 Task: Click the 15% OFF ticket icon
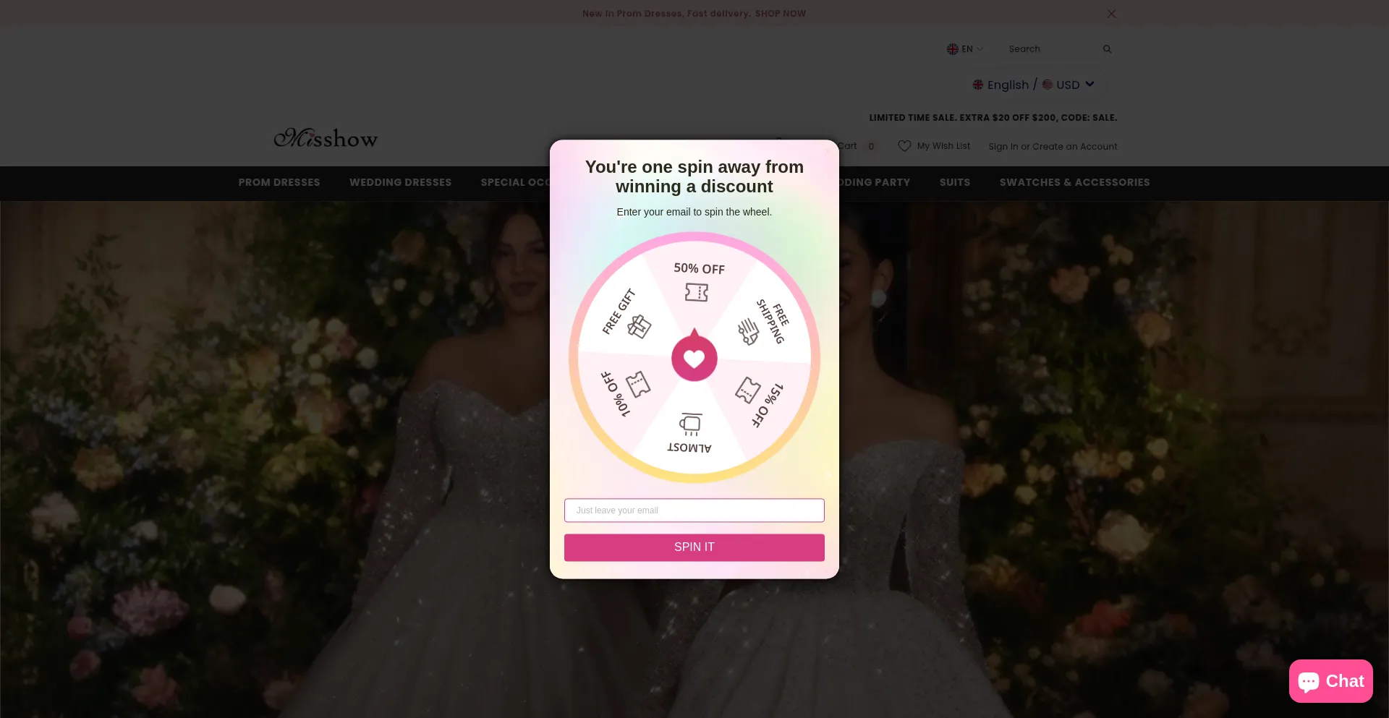pos(748,390)
